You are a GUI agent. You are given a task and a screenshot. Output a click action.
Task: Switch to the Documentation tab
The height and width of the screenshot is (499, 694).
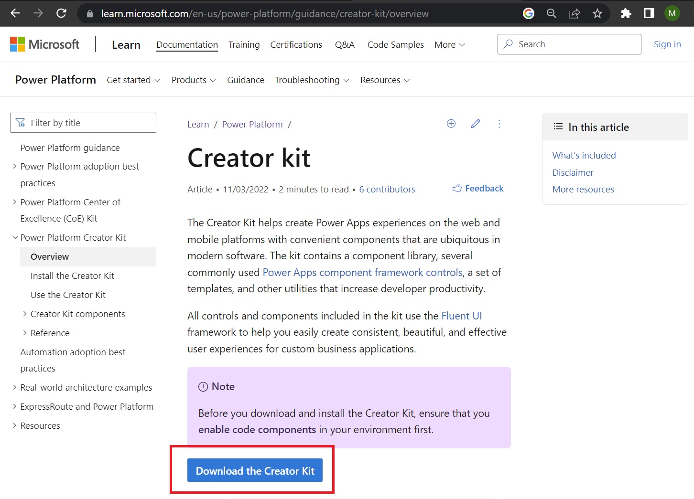click(x=187, y=44)
